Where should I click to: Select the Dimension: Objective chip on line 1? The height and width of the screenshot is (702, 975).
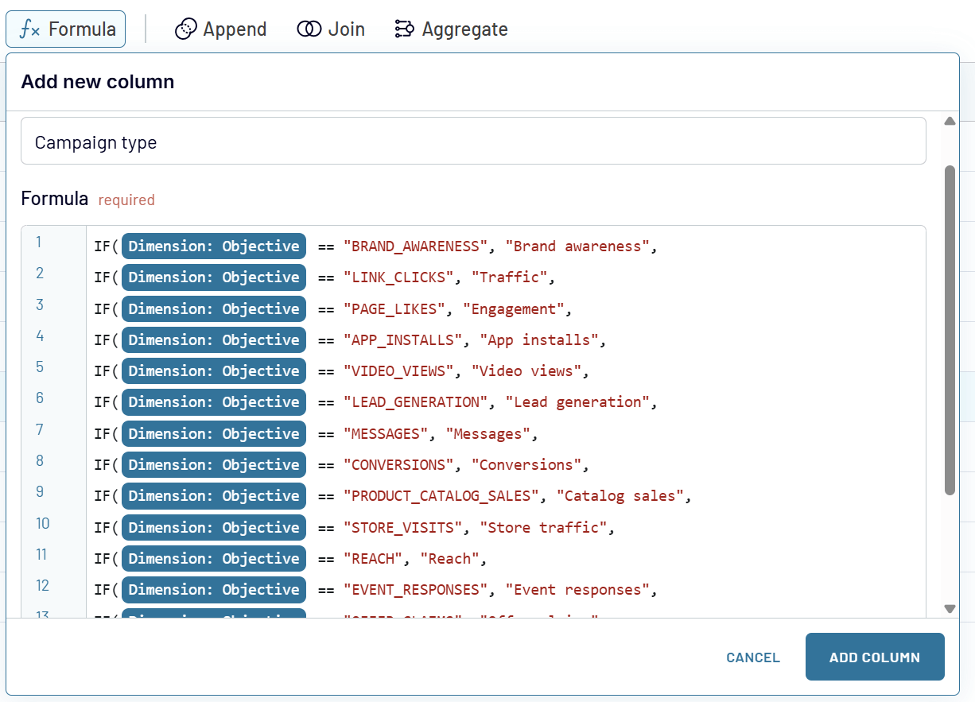coord(213,246)
